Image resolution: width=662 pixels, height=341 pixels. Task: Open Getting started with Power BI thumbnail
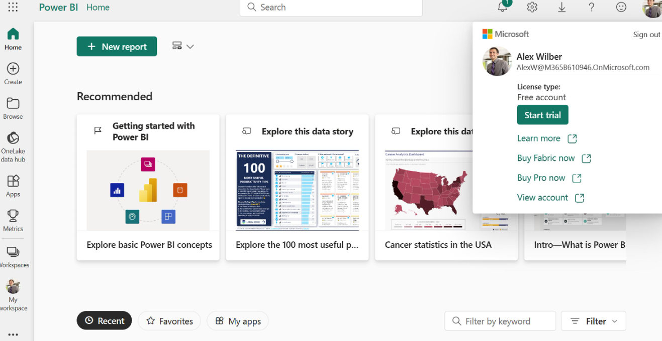click(148, 190)
